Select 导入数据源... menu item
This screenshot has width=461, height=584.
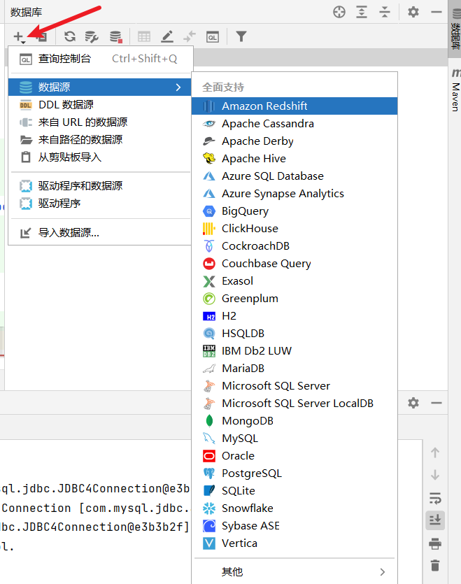(101, 233)
